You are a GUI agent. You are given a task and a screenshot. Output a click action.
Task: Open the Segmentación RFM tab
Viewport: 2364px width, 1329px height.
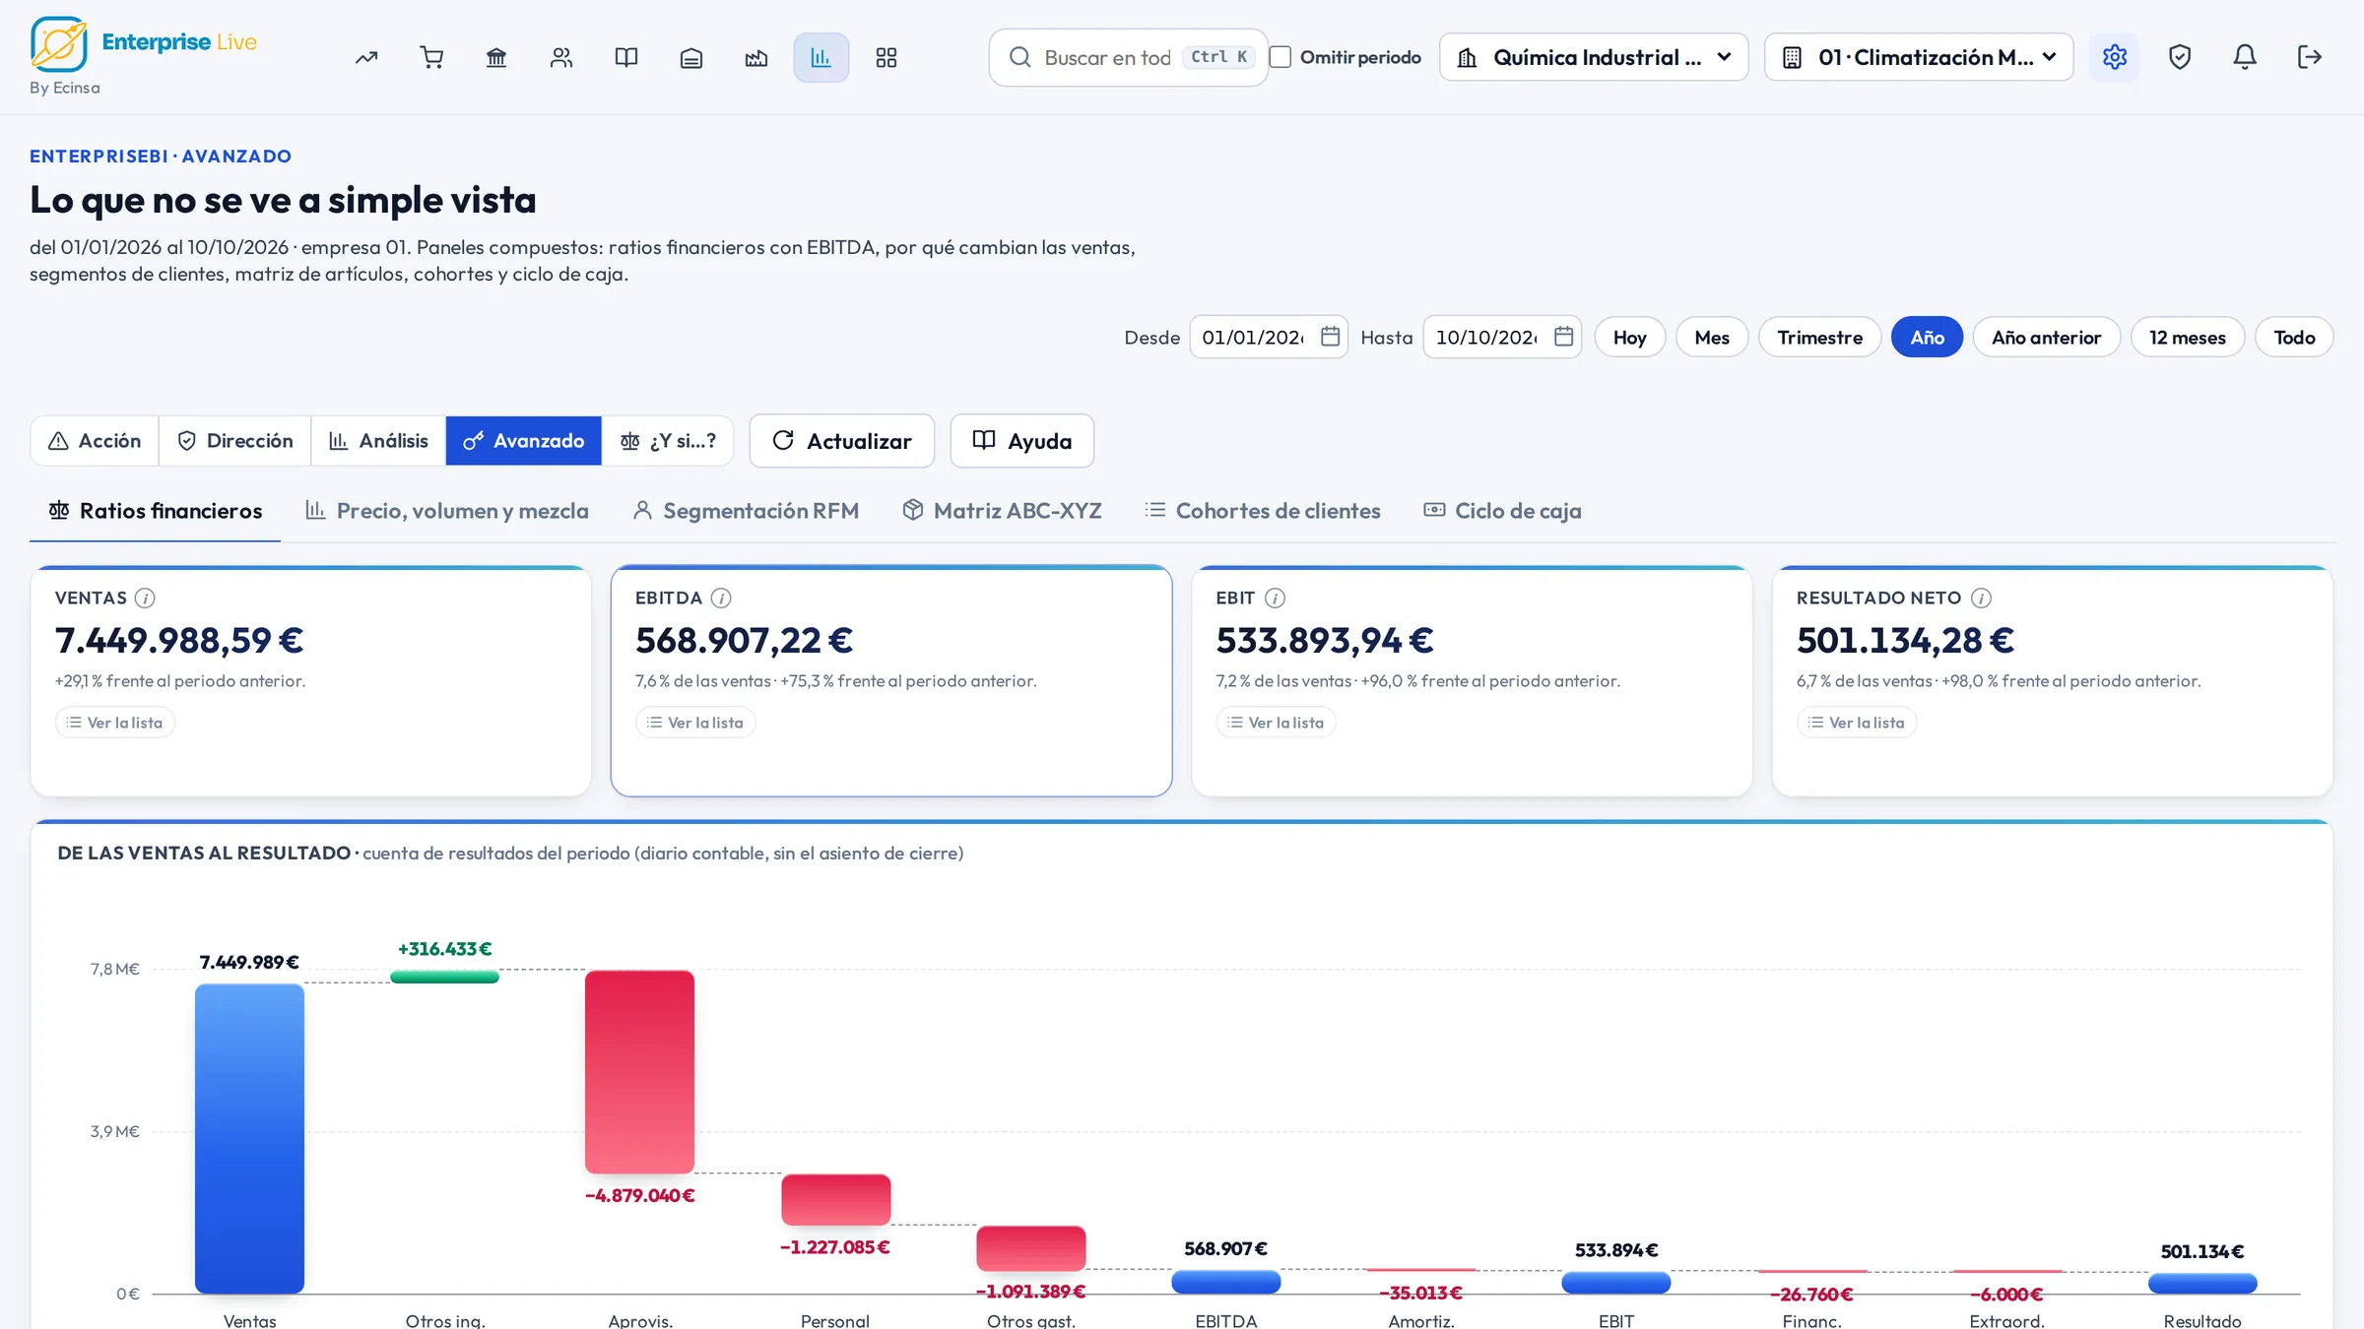click(x=747, y=510)
